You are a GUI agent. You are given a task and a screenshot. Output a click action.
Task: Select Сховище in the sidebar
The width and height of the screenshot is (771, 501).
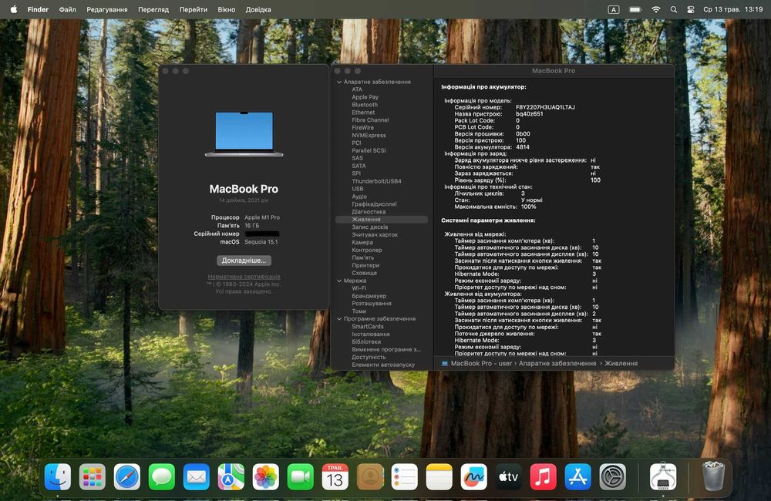(365, 273)
